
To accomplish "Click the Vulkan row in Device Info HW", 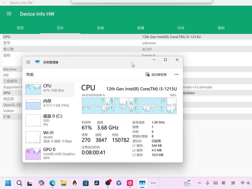I will [x=12, y=111].
